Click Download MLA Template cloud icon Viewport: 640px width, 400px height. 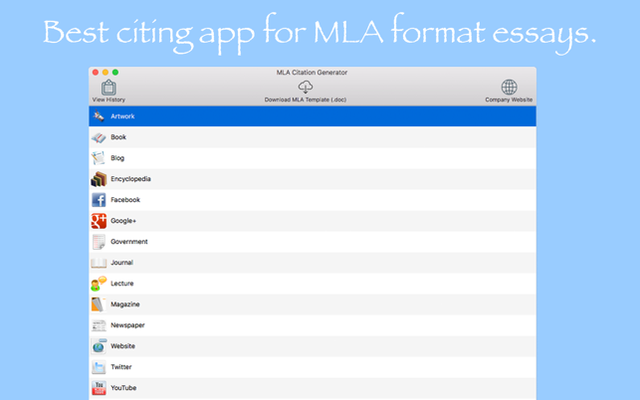tap(306, 87)
